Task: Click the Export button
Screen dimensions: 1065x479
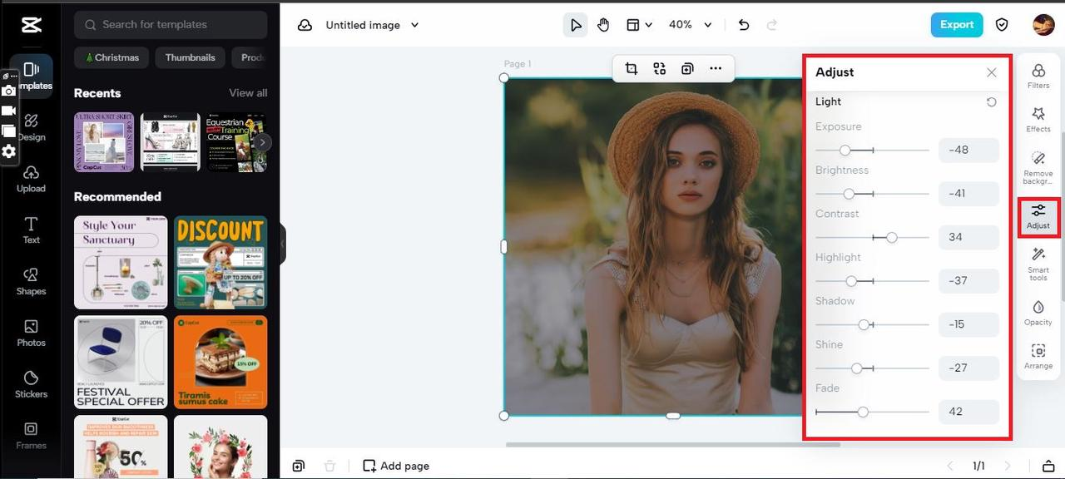Action: [956, 25]
